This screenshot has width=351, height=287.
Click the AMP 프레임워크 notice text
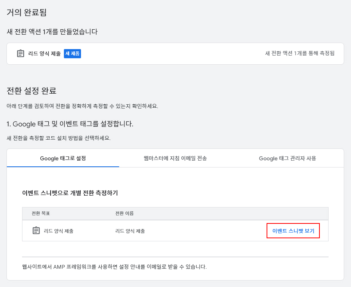(x=114, y=266)
